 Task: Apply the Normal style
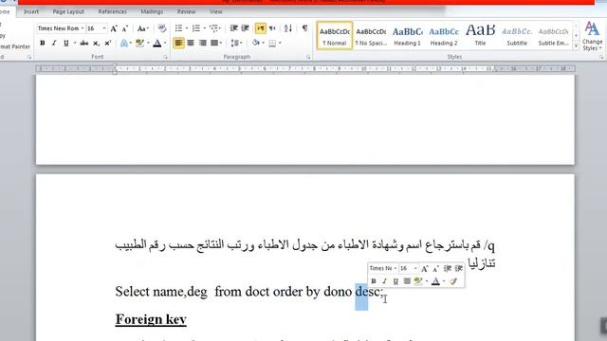click(x=335, y=36)
